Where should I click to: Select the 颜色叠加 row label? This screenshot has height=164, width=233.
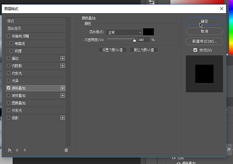click(x=19, y=88)
